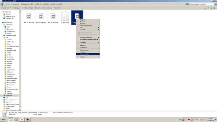Open the Упорядочить dropdown in toolbar
The image size is (217, 122).
[x=6, y=8]
